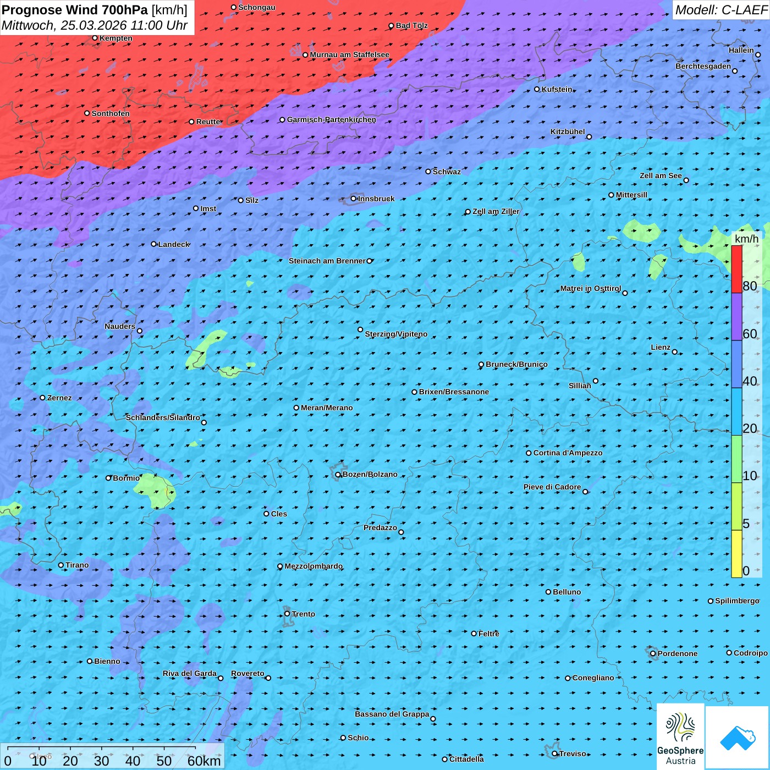This screenshot has width=770, height=770.
Task: Click the Mezzolombardo label
Action: point(313,566)
